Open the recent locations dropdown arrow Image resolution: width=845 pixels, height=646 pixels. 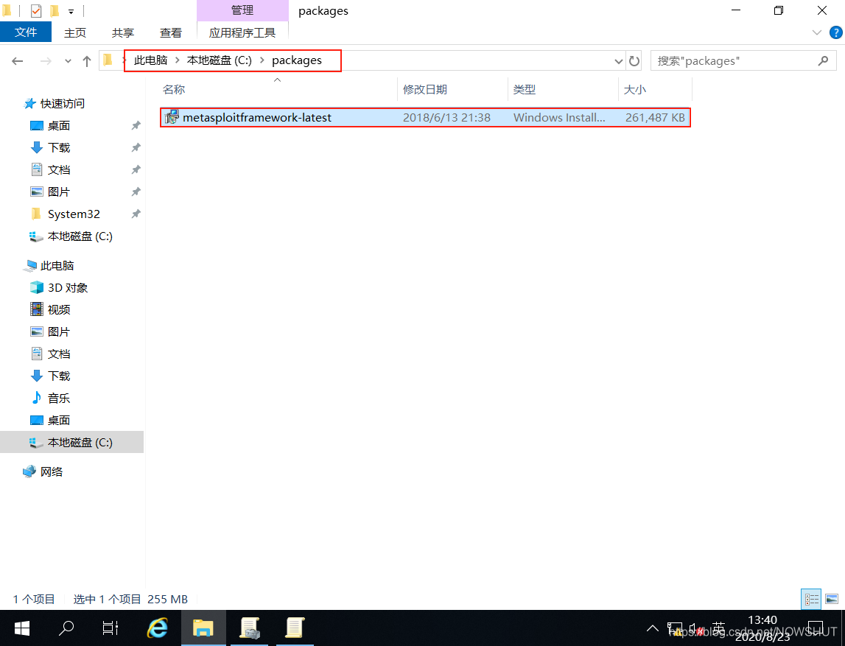(68, 61)
